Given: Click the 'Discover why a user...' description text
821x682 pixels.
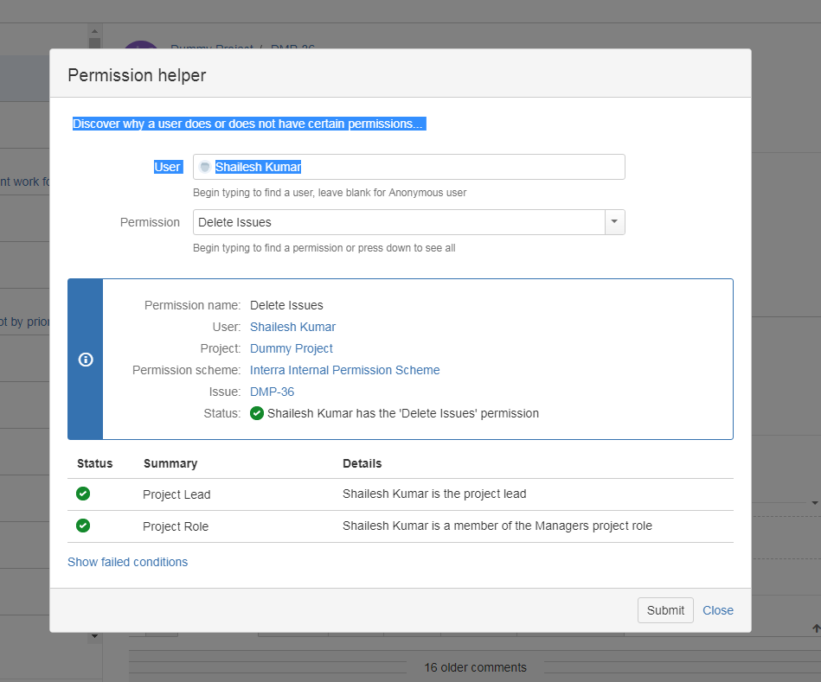Looking at the screenshot, I should click(x=248, y=124).
